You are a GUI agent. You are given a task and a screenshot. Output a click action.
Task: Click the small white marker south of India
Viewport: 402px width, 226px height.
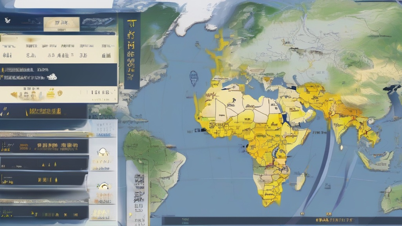[x=341, y=148]
